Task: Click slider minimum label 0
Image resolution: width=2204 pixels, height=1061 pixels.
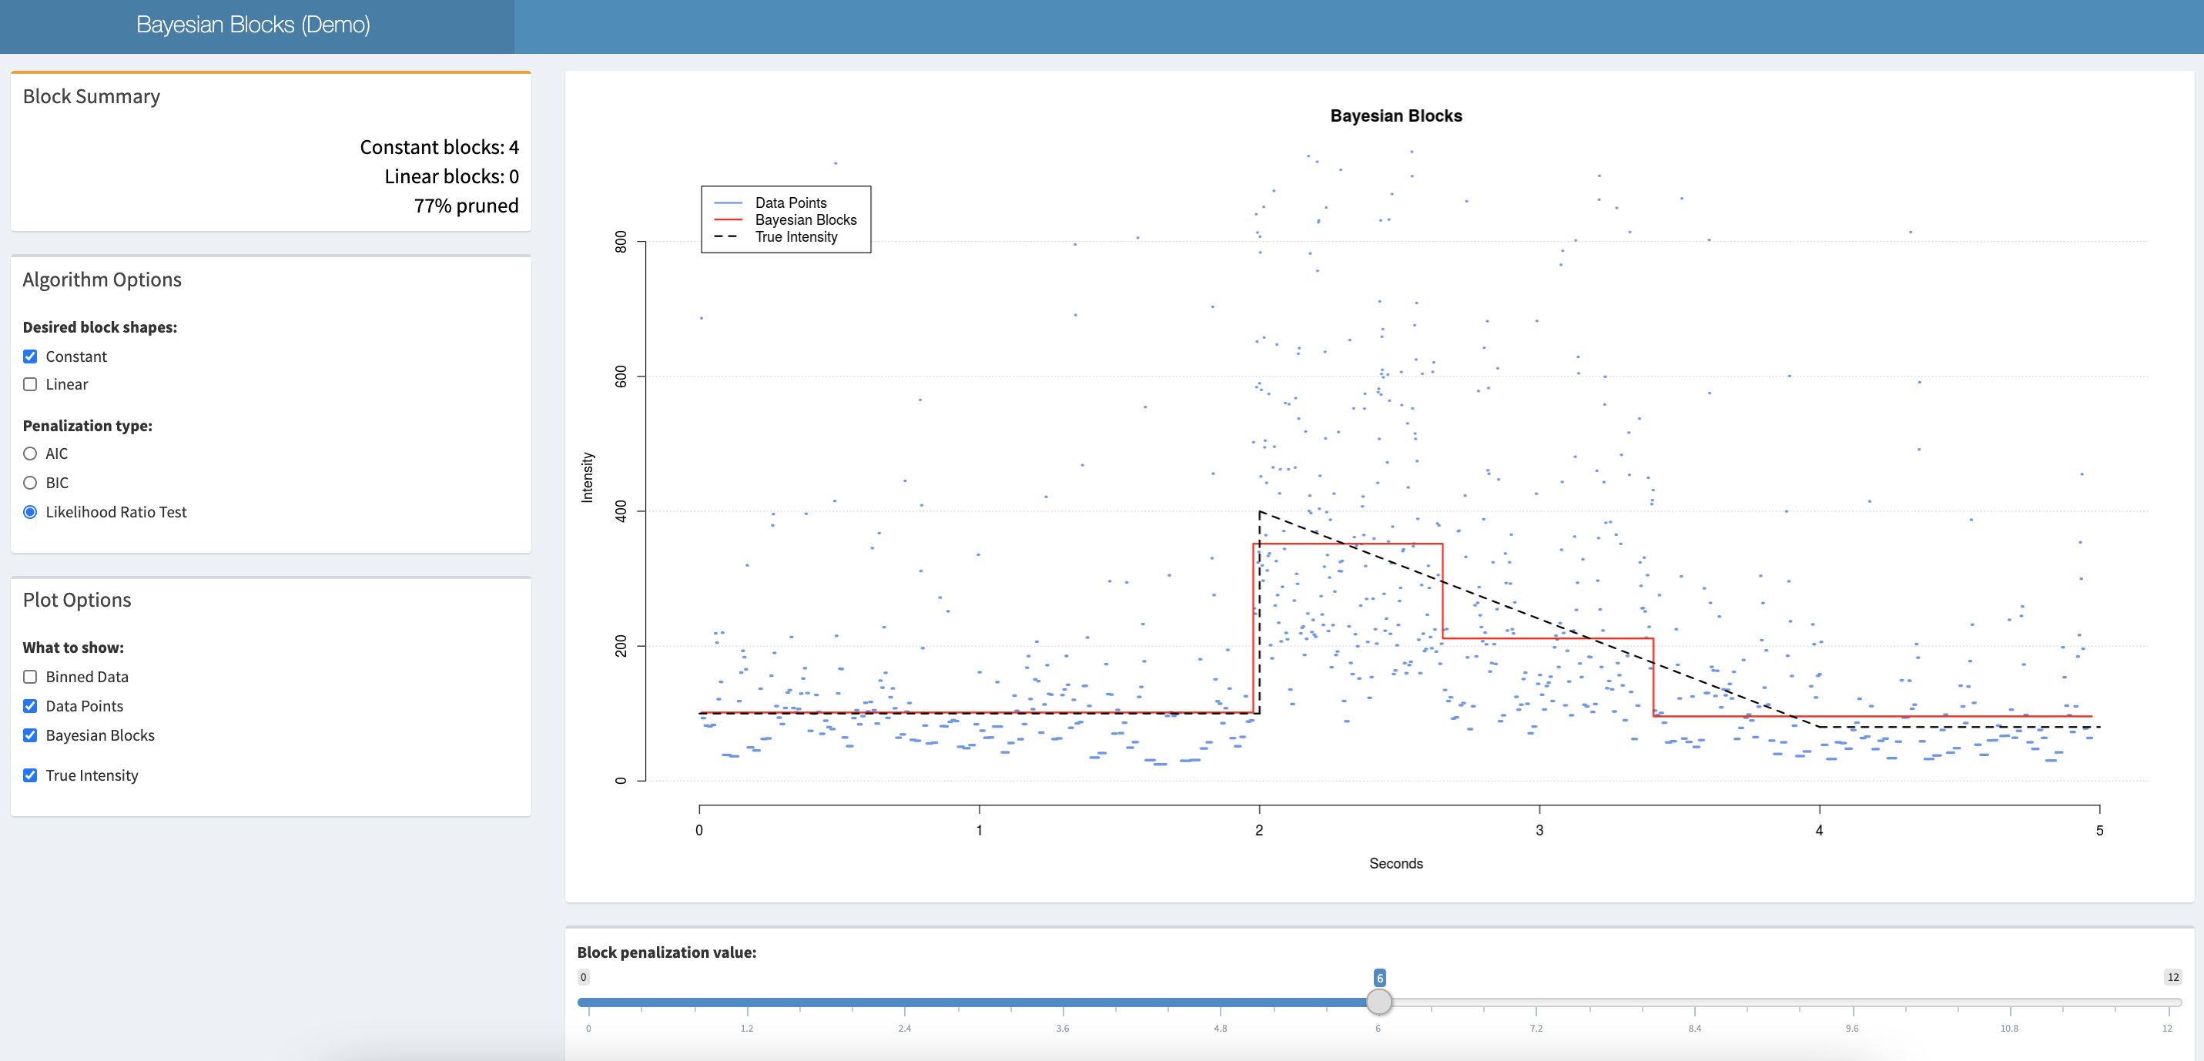Action: tap(584, 977)
